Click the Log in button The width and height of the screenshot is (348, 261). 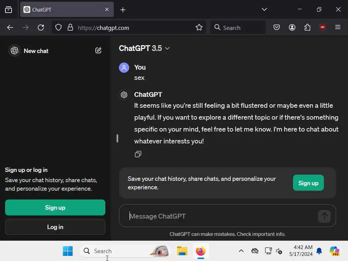point(55,227)
